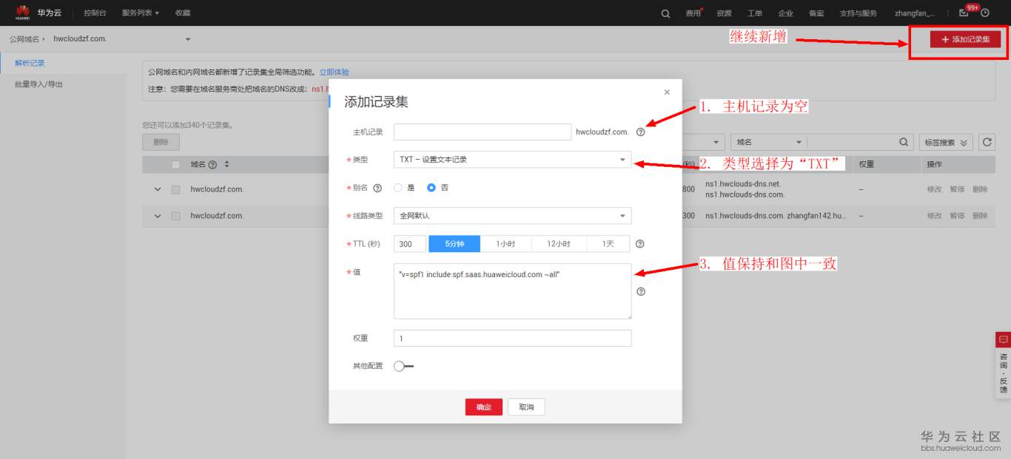Image resolution: width=1011 pixels, height=459 pixels.
Task: Focus the 主机记录 input field
Action: (483, 132)
